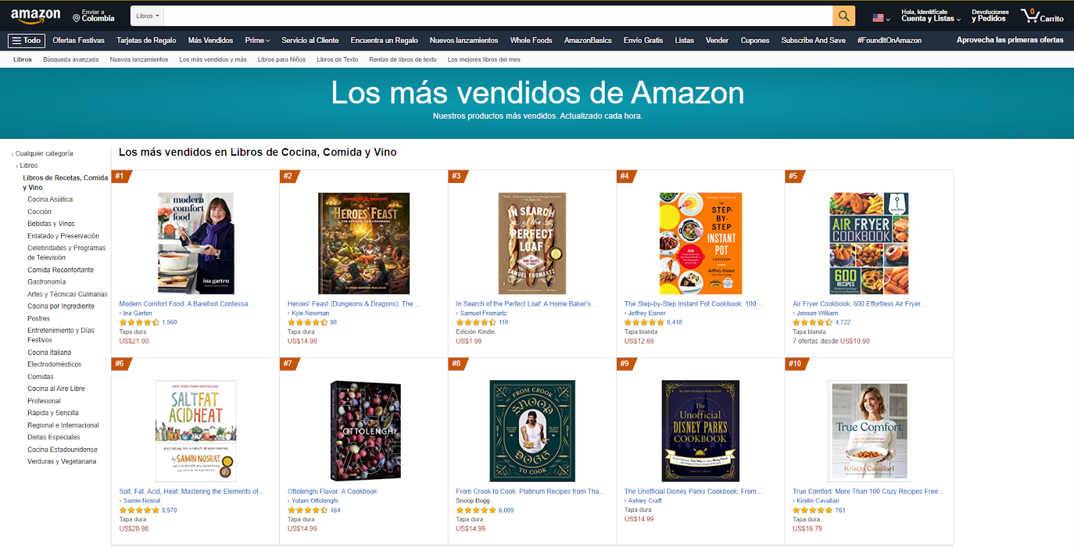Open Ofertas Festivas in navigation bar
Image resolution: width=1074 pixels, height=548 pixels.
click(x=79, y=41)
